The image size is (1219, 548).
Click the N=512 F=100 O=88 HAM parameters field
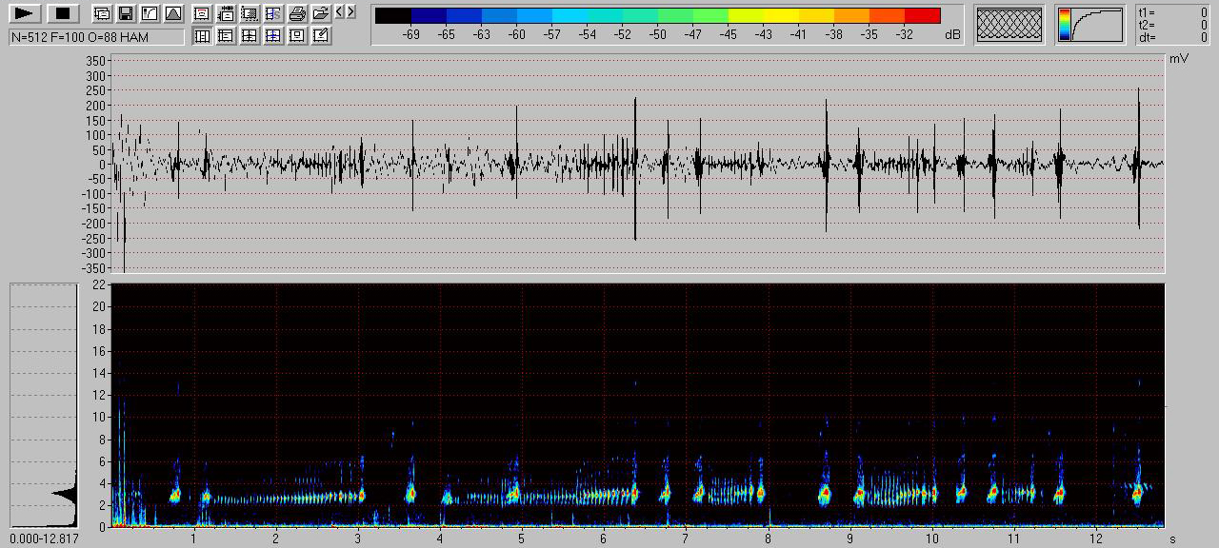tap(96, 36)
